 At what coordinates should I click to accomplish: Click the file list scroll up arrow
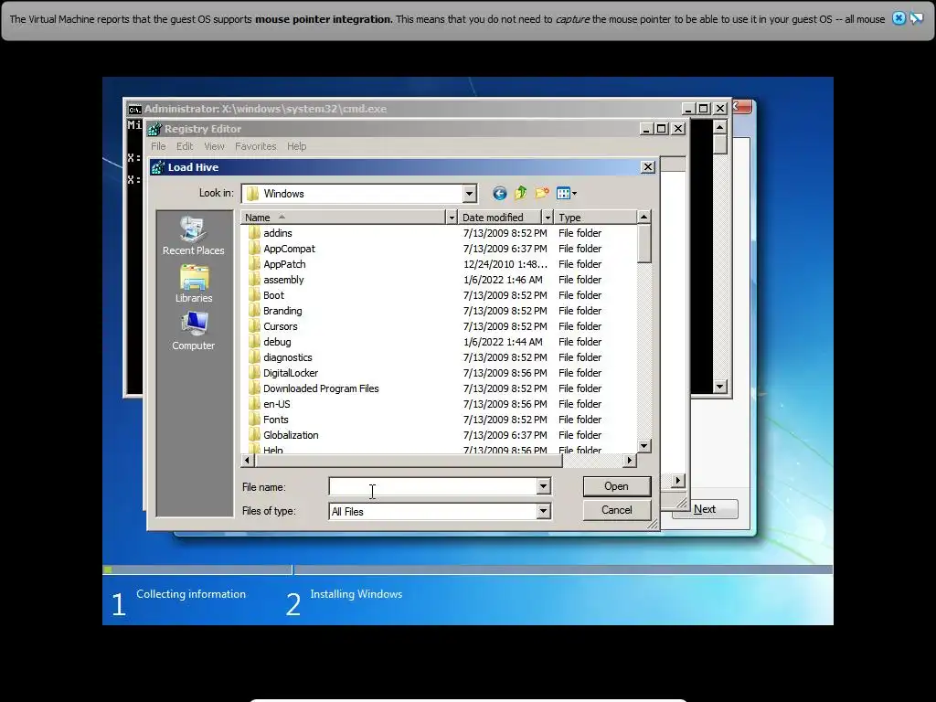[643, 217]
